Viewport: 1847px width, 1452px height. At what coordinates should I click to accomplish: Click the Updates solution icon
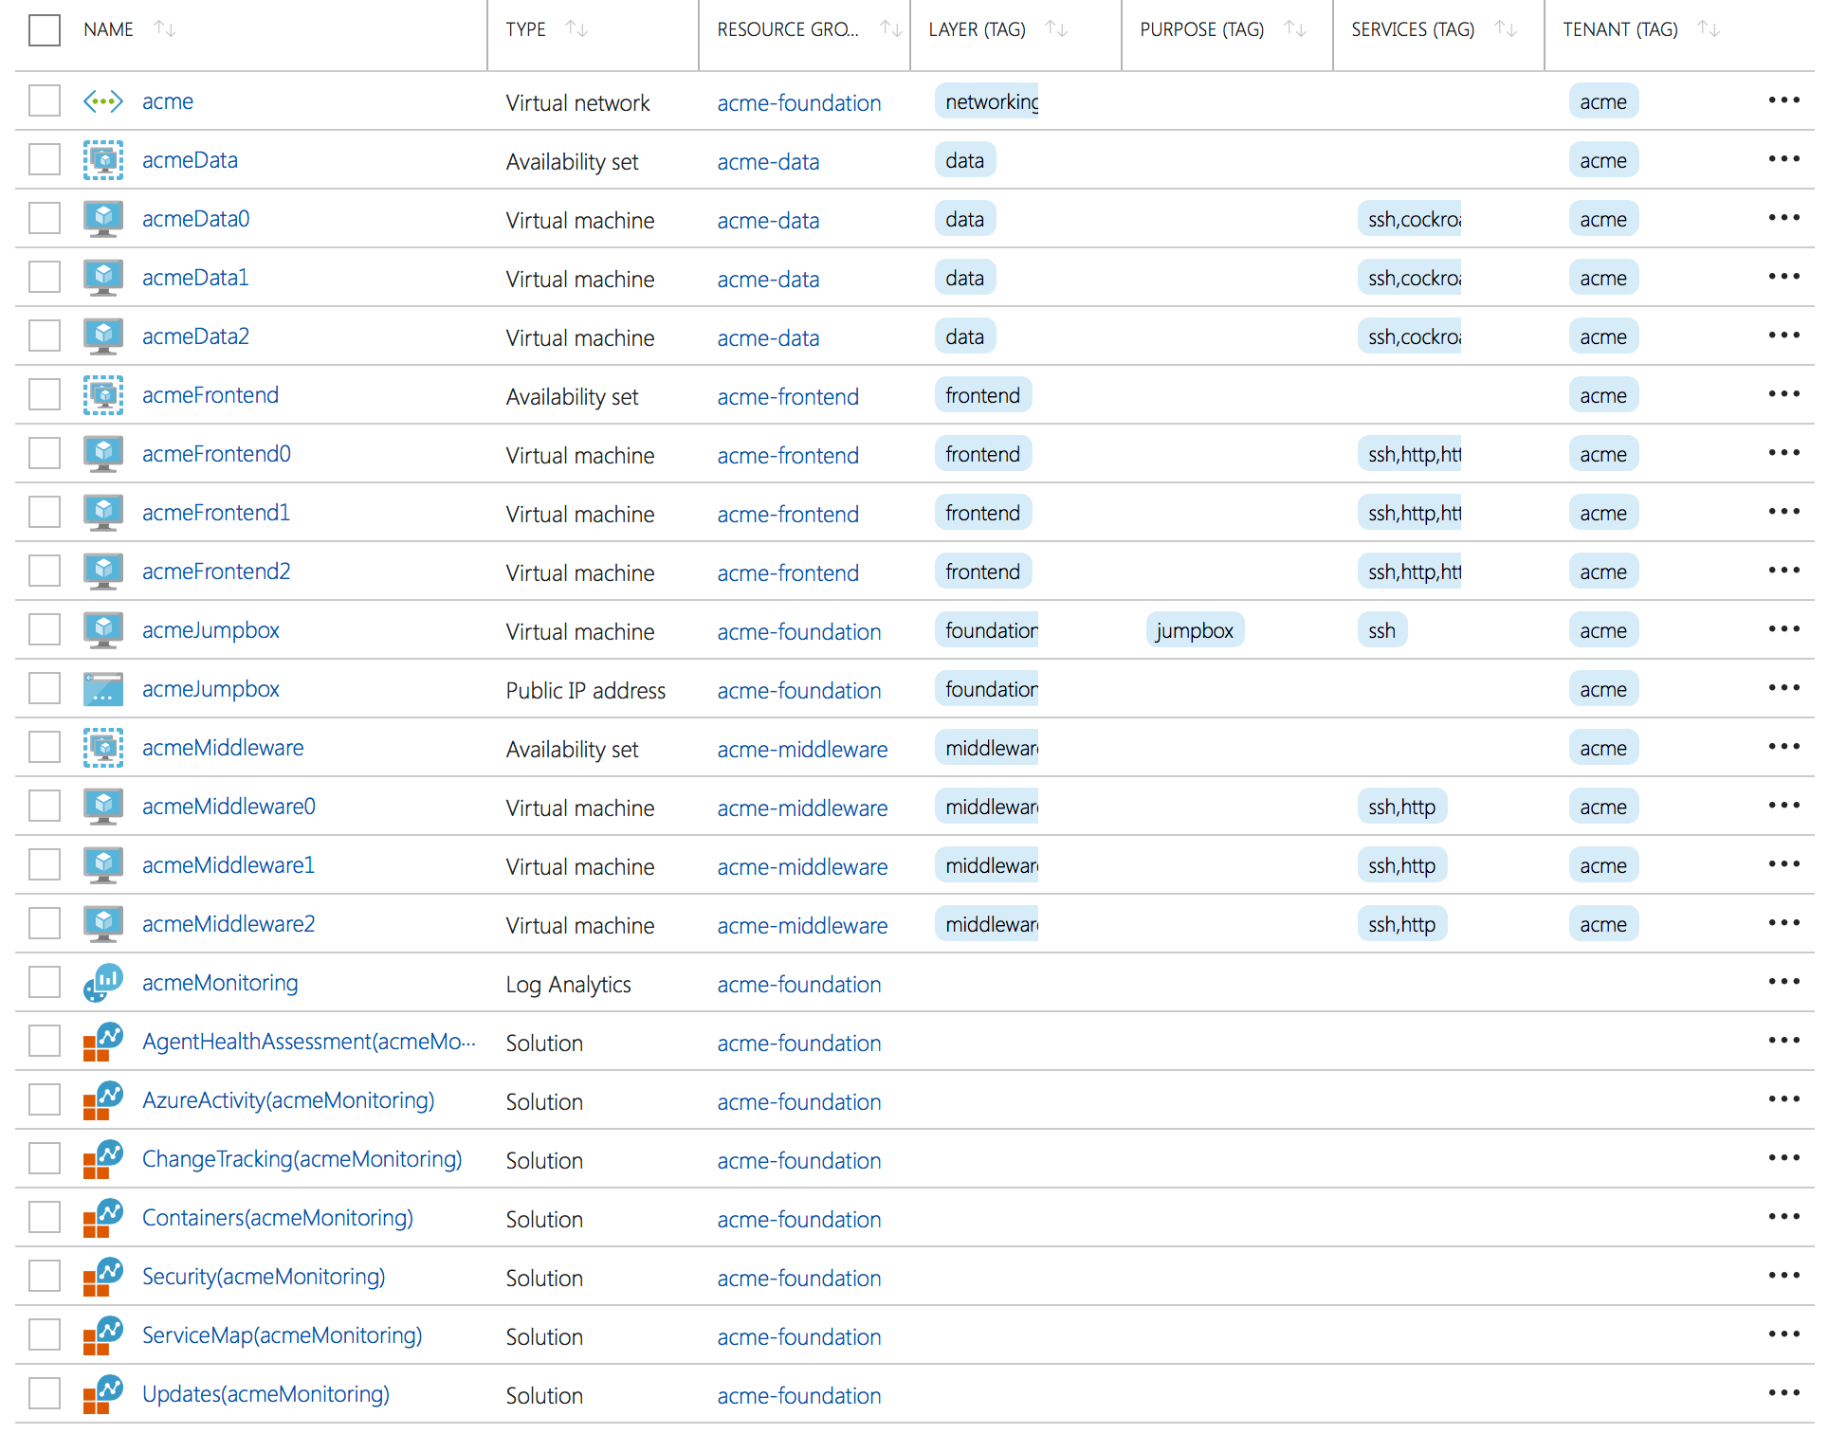tap(102, 1394)
